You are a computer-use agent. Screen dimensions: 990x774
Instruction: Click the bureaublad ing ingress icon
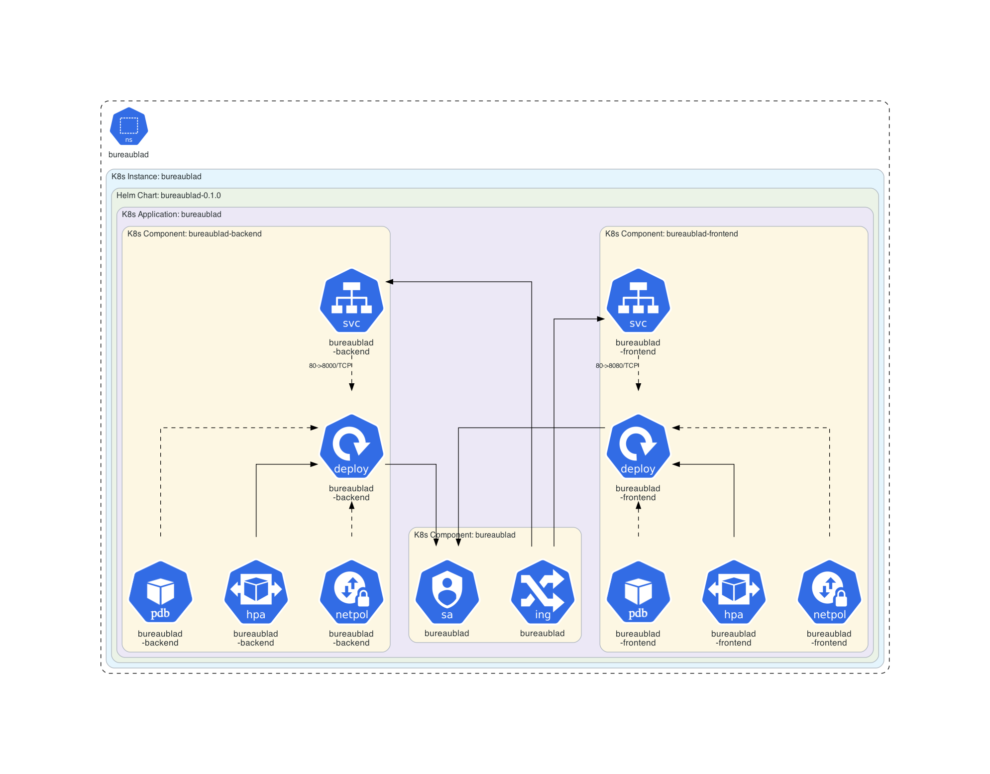pyautogui.click(x=543, y=592)
